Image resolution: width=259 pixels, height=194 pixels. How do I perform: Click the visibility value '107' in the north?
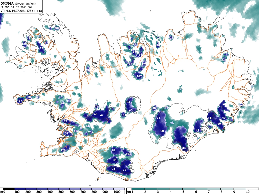coord(139,76)
